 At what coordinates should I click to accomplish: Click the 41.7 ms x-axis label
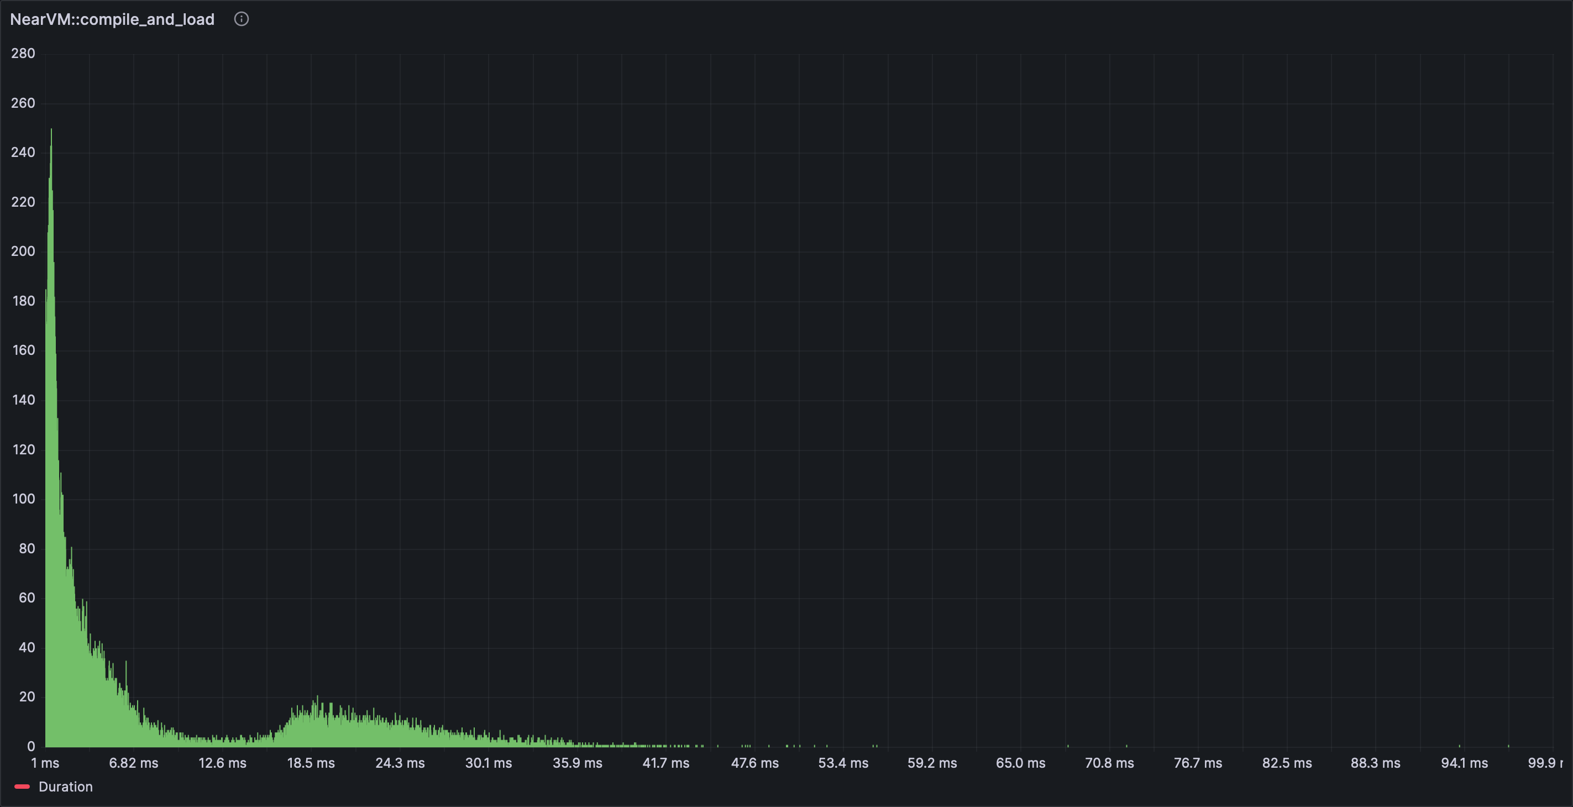pyautogui.click(x=665, y=763)
